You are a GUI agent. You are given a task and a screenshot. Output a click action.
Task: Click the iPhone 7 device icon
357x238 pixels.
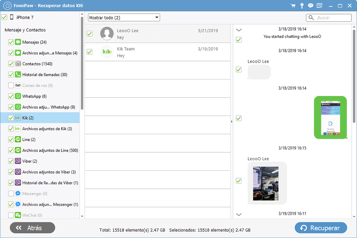tap(12, 17)
